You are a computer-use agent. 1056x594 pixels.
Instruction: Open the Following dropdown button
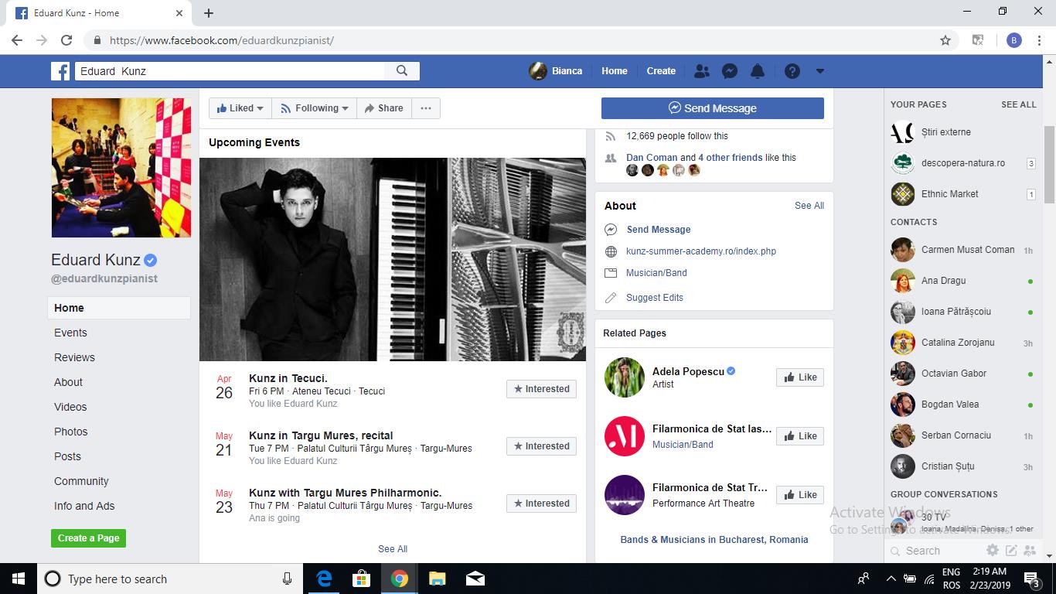315,108
